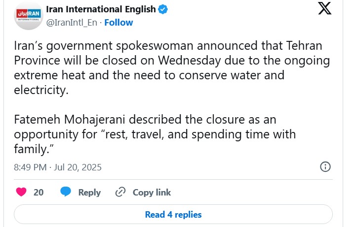Open the tweet info circle icon
358x227 pixels.
pyautogui.click(x=325, y=167)
